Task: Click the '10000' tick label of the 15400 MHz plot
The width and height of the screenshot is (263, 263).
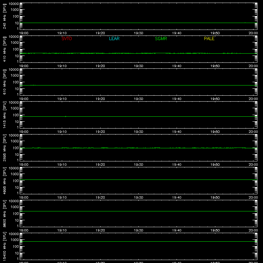Action: (x=14, y=234)
